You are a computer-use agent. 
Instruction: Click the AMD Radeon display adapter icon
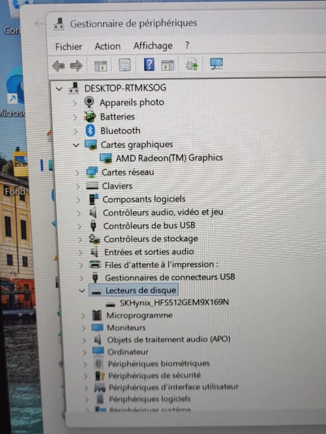click(106, 158)
